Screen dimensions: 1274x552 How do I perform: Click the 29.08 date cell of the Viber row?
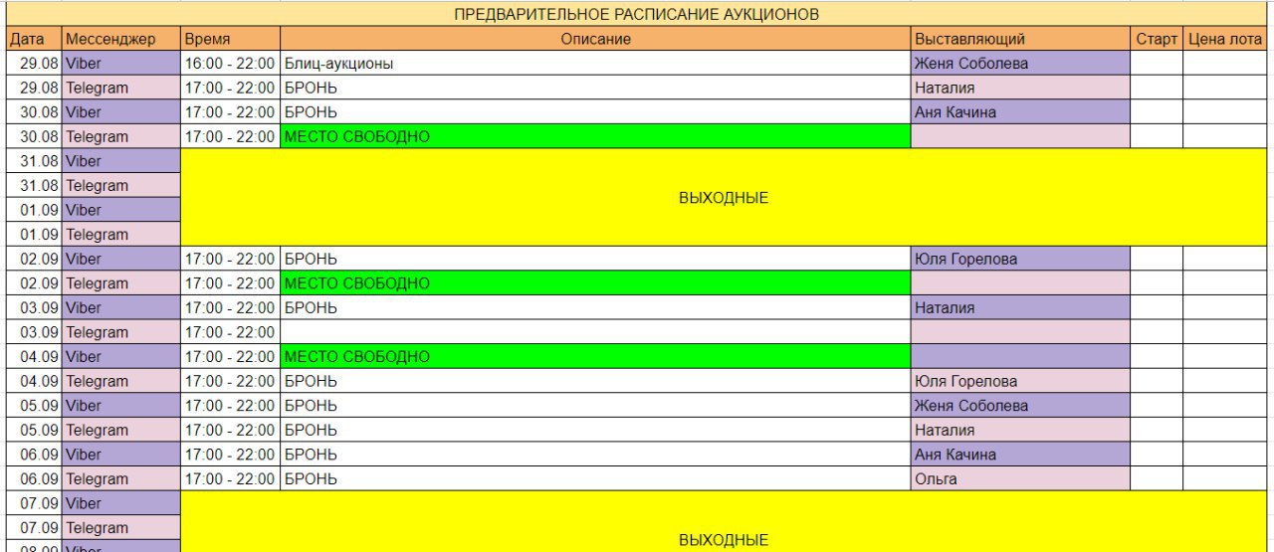pyautogui.click(x=33, y=64)
